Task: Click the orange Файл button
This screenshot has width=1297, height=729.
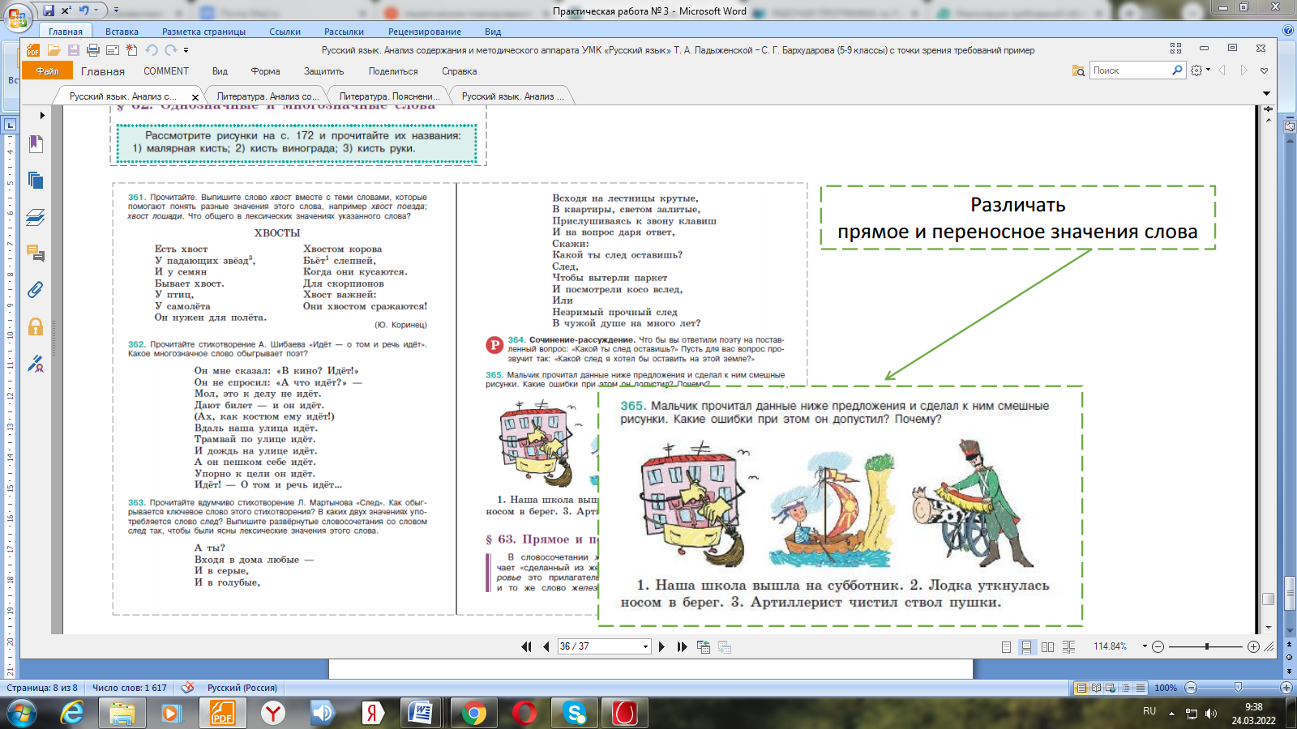Action: coord(47,71)
